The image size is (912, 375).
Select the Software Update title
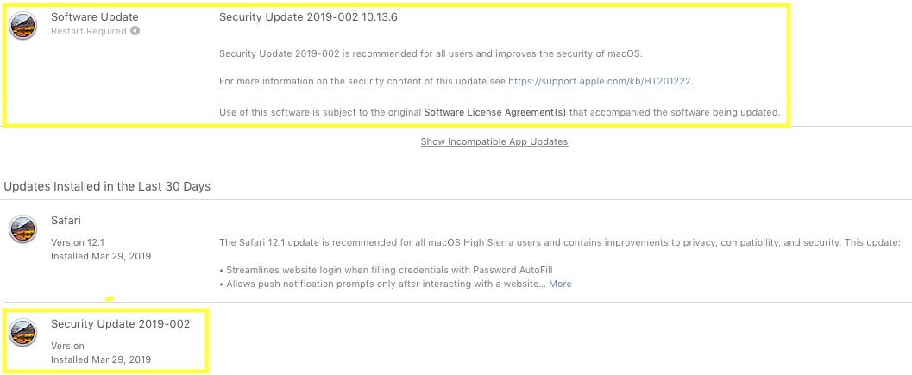94,17
